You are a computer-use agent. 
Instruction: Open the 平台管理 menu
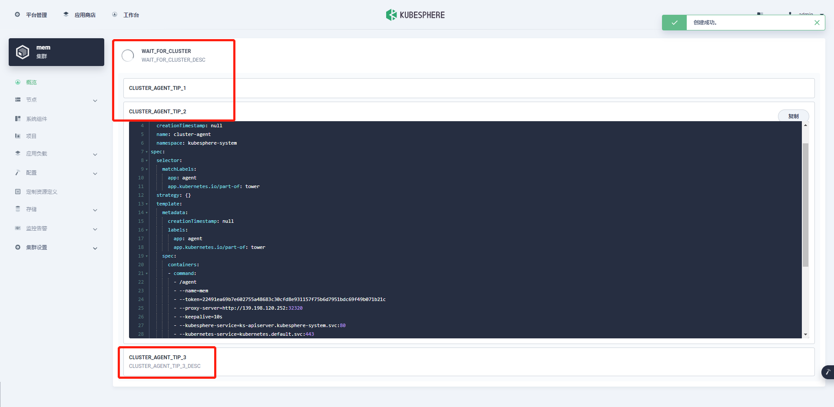(31, 15)
